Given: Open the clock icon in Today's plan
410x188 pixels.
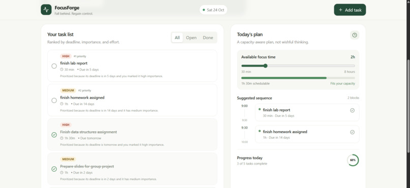Looking at the screenshot, I should pos(355,35).
